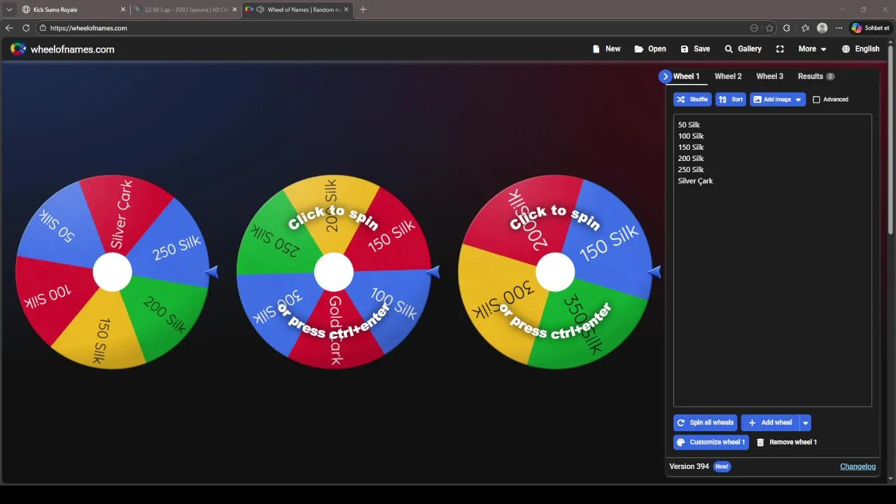Sort the wheel entries

pos(731,99)
